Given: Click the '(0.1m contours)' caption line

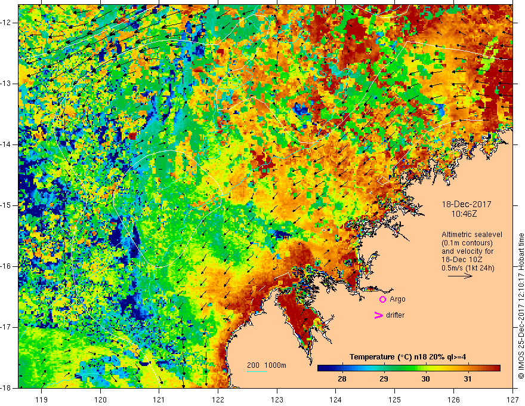Looking at the screenshot, I should click(467, 243).
